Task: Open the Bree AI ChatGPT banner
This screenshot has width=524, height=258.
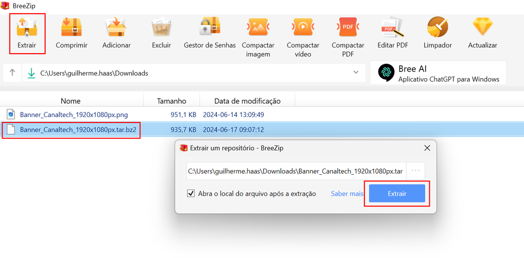Action: coord(438,73)
